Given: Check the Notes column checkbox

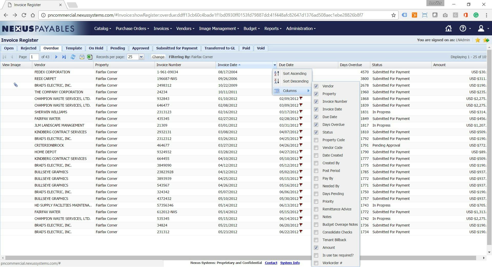Looking at the screenshot, I should [316, 217].
